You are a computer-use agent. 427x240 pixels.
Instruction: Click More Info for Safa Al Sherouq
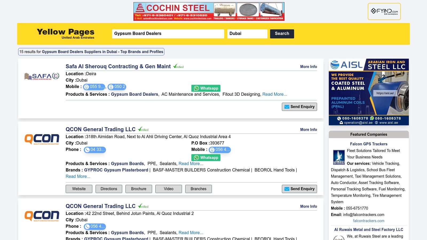pyautogui.click(x=308, y=67)
